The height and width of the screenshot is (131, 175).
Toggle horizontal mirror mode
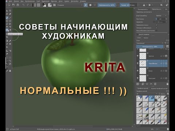point(144,5)
